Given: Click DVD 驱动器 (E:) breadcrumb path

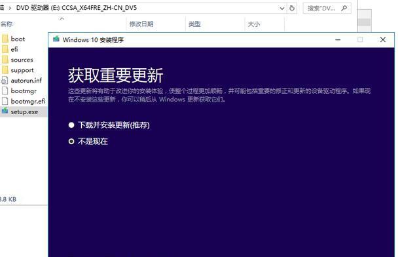Looking at the screenshot, I should (77, 8).
